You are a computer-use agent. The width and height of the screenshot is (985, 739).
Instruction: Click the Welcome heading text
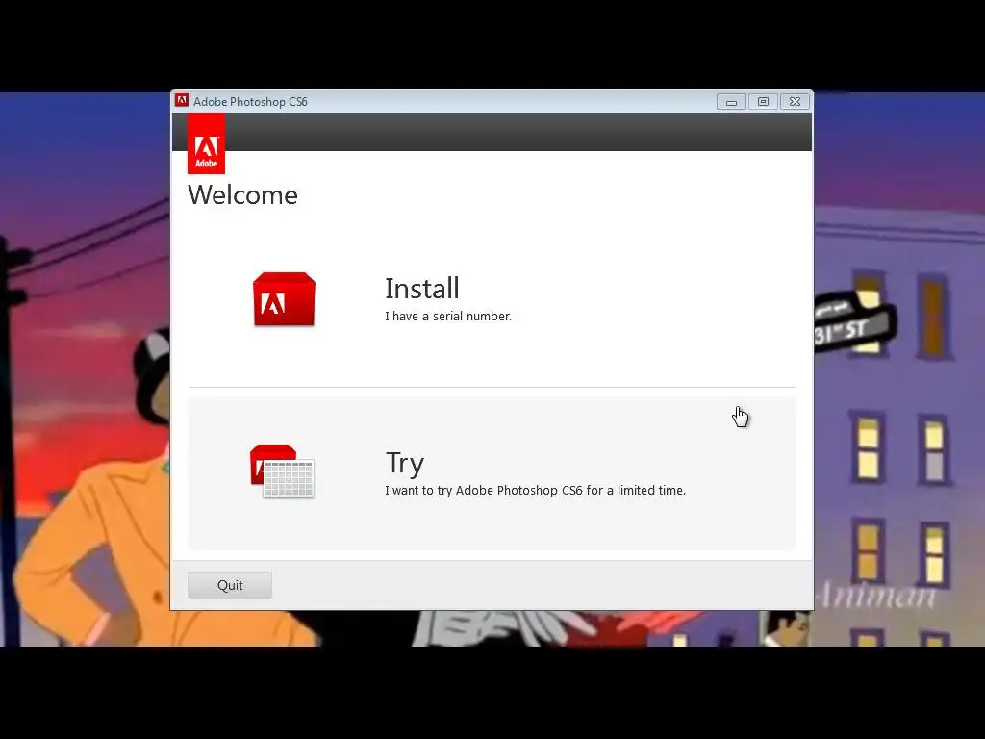pyautogui.click(x=243, y=194)
